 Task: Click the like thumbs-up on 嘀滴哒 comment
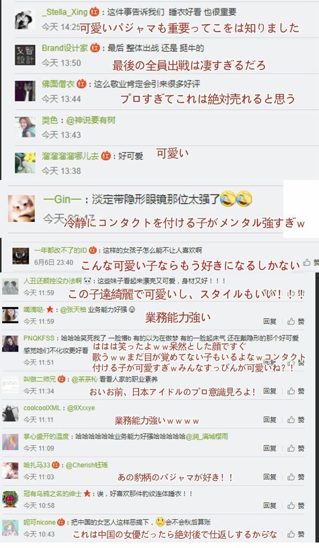pos(291,321)
